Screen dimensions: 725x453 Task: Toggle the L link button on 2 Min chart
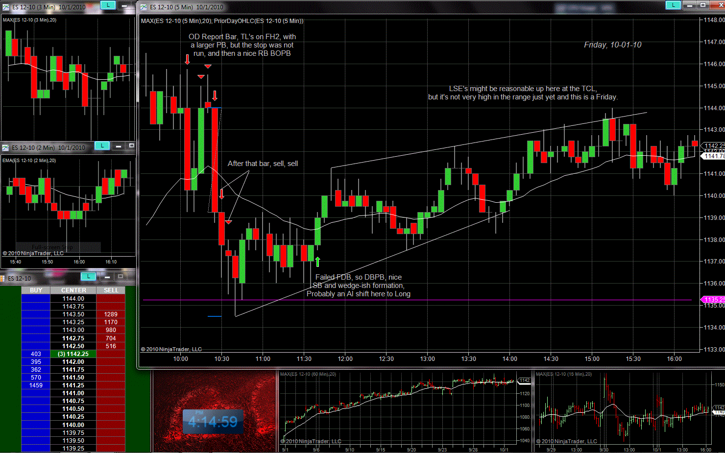(x=102, y=145)
